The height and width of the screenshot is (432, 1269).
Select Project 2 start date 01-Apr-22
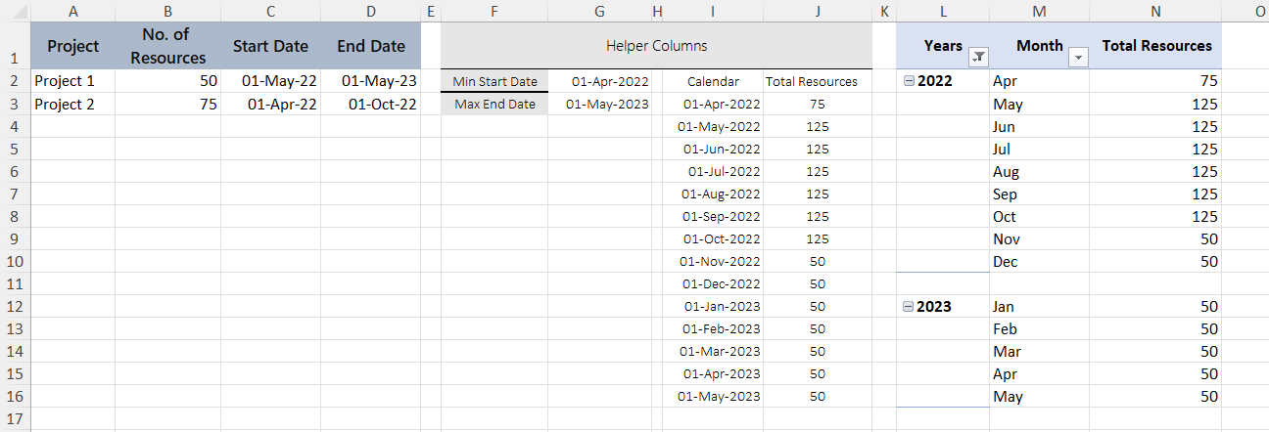tap(271, 104)
